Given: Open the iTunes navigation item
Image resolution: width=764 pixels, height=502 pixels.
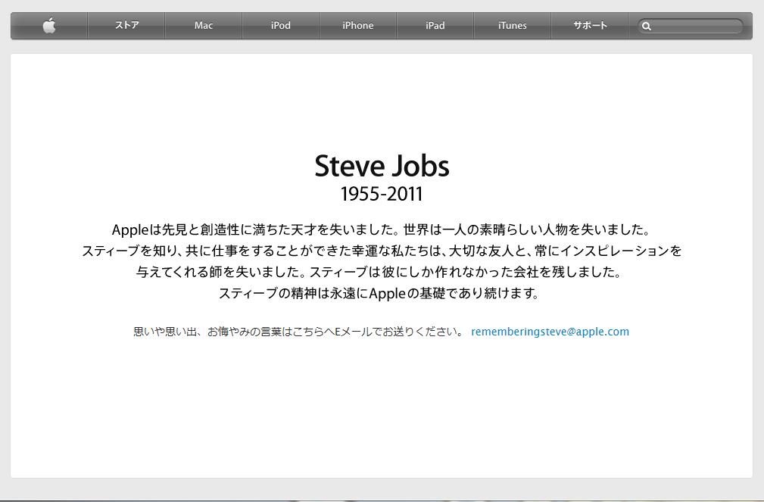Looking at the screenshot, I should point(512,25).
